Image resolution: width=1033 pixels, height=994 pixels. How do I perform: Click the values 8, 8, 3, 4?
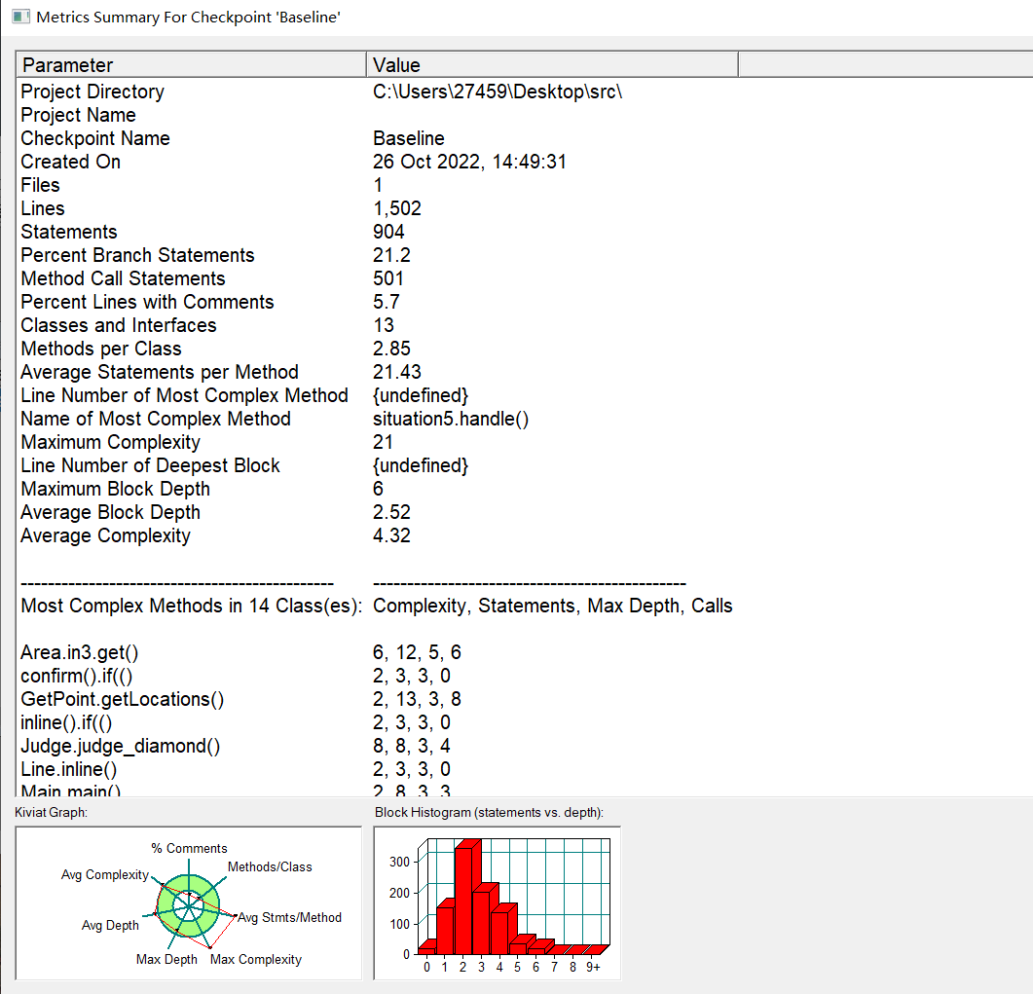412,747
